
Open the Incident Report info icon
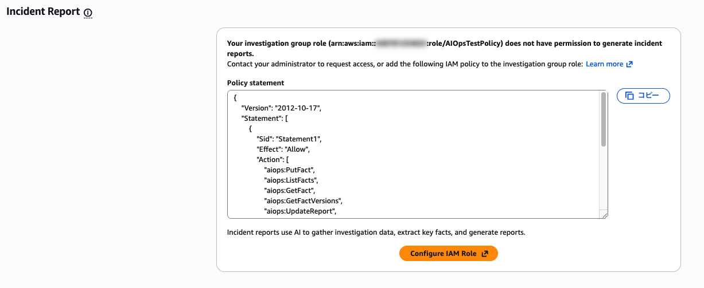tap(88, 13)
